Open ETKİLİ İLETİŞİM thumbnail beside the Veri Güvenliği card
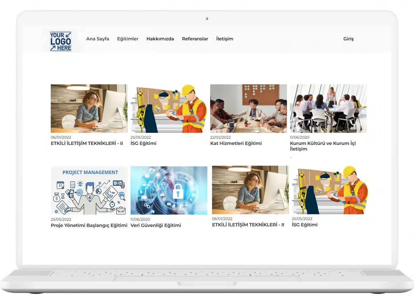Image resolution: width=414 pixels, height=297 pixels. 250,190
